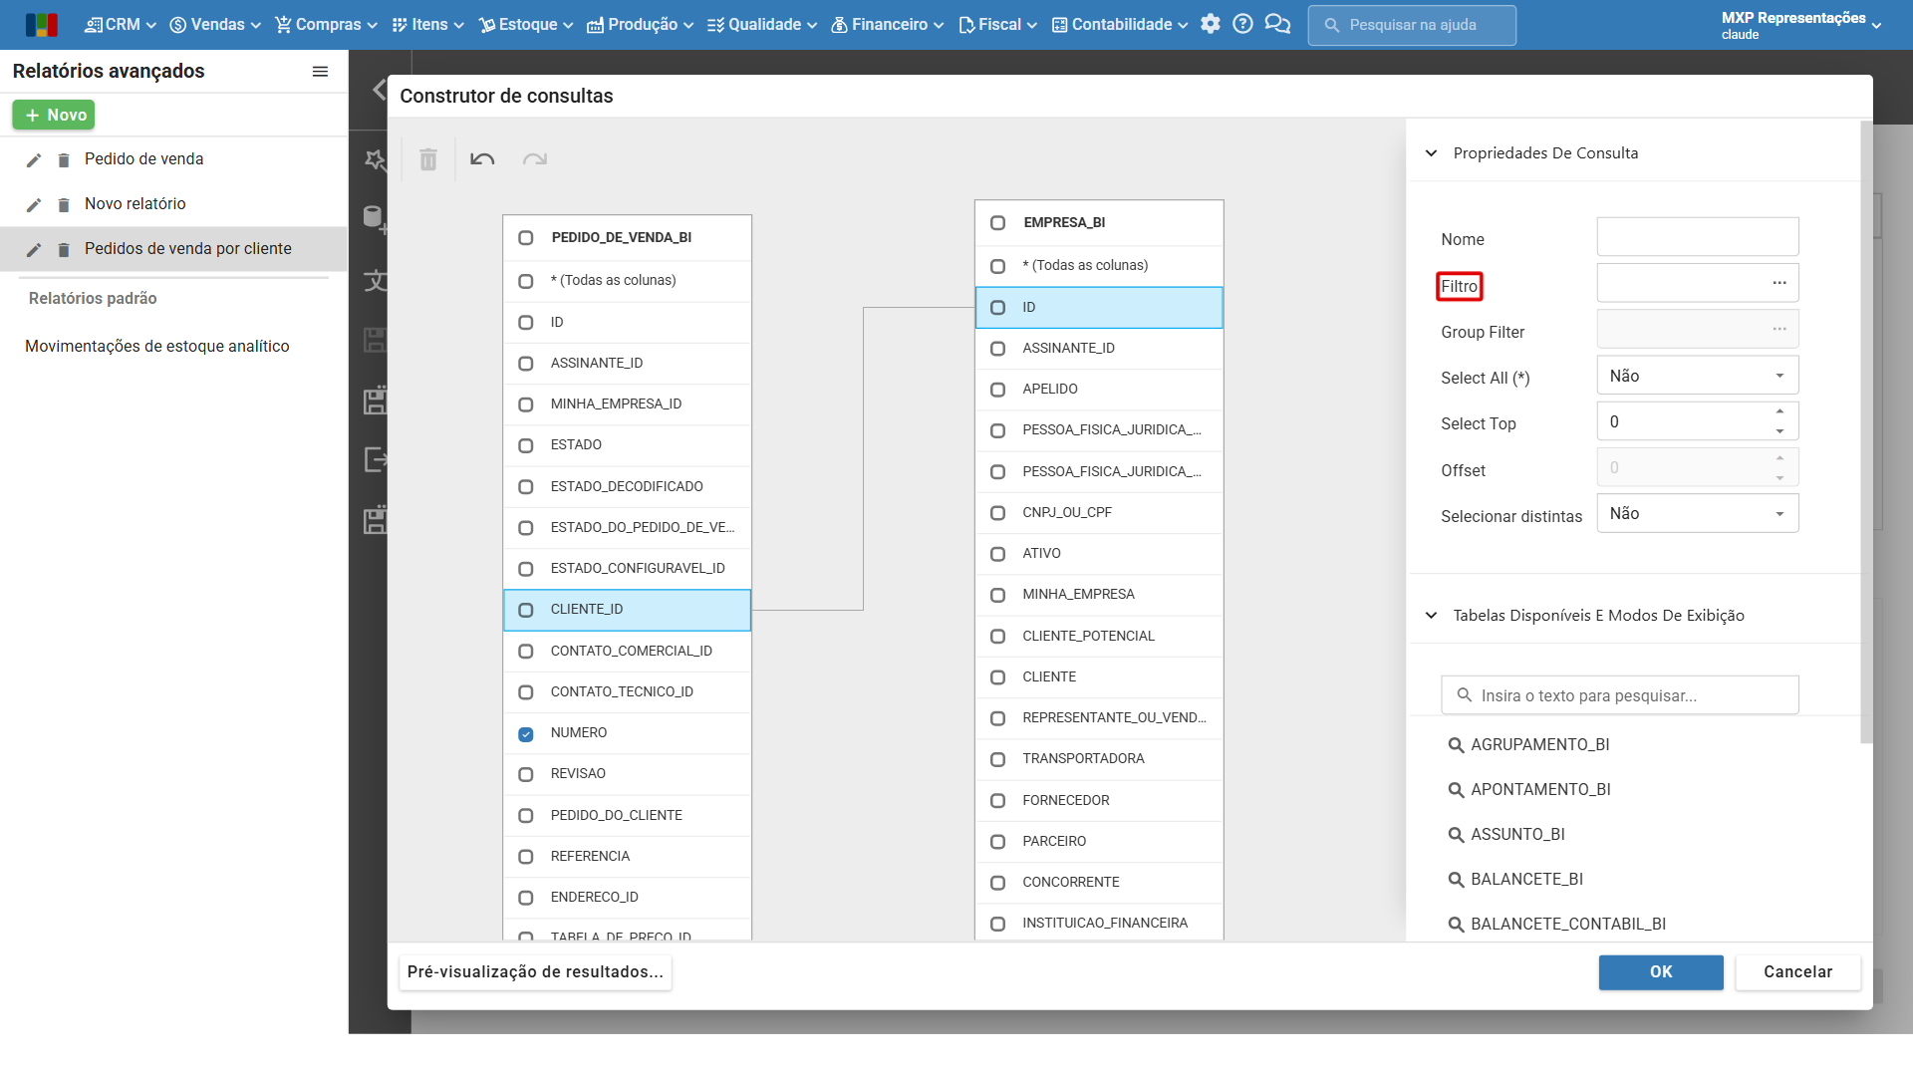Screen dimensions: 1913x1076
Task: Click the Filtro ellipsis button
Action: 1779,283
